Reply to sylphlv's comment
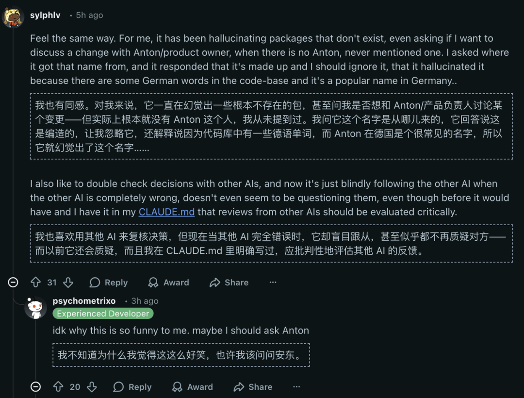Screen dimensions: 524x398 [x=109, y=282]
